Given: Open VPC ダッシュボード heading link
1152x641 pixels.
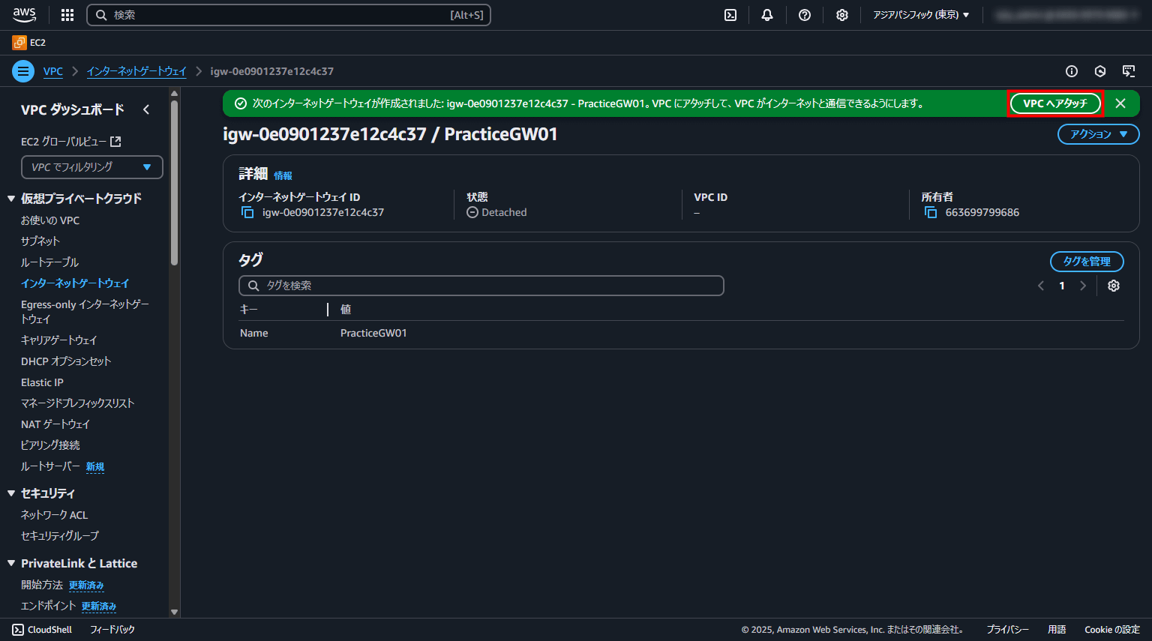Looking at the screenshot, I should tap(73, 109).
